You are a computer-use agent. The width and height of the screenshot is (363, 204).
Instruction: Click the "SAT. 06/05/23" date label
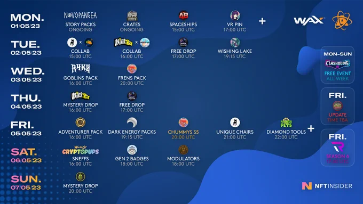tap(26, 156)
